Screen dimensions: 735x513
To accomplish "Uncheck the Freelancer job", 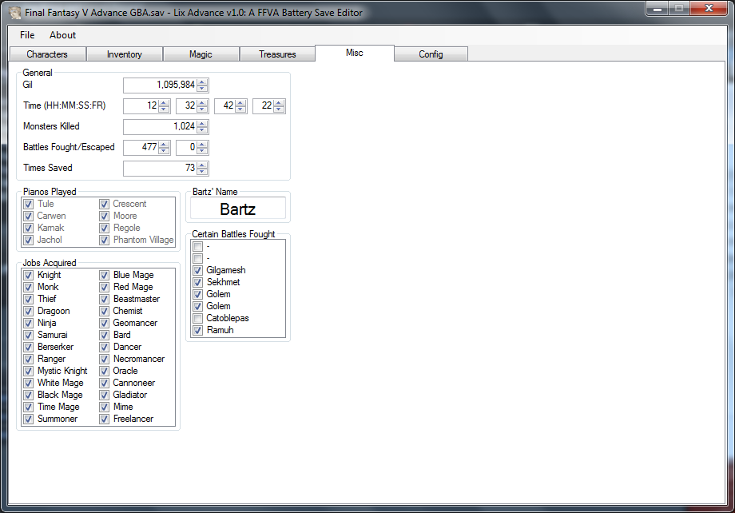I will (104, 420).
